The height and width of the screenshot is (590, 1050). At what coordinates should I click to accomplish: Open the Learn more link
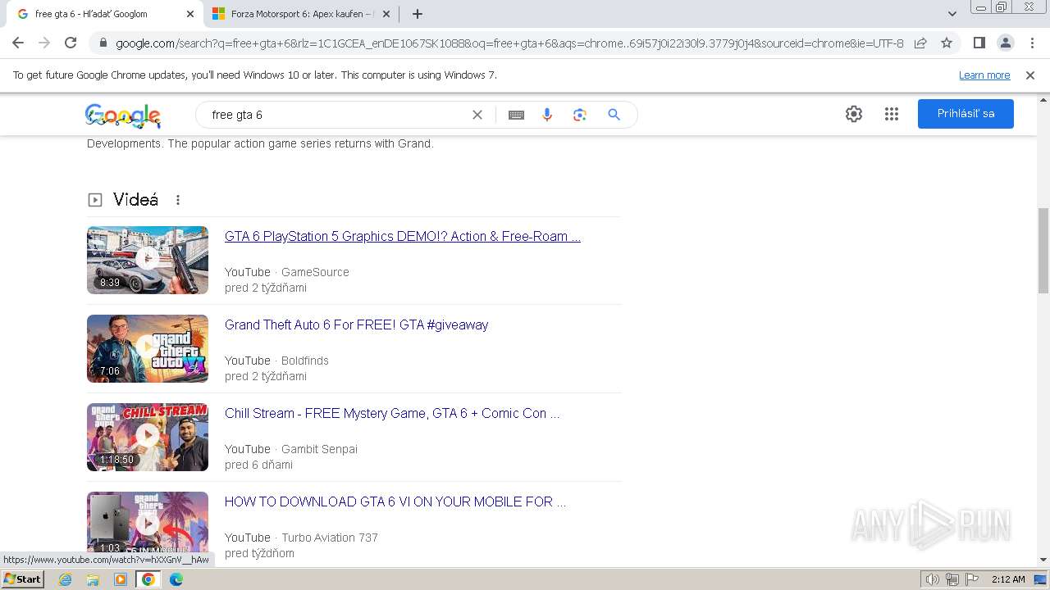(984, 75)
